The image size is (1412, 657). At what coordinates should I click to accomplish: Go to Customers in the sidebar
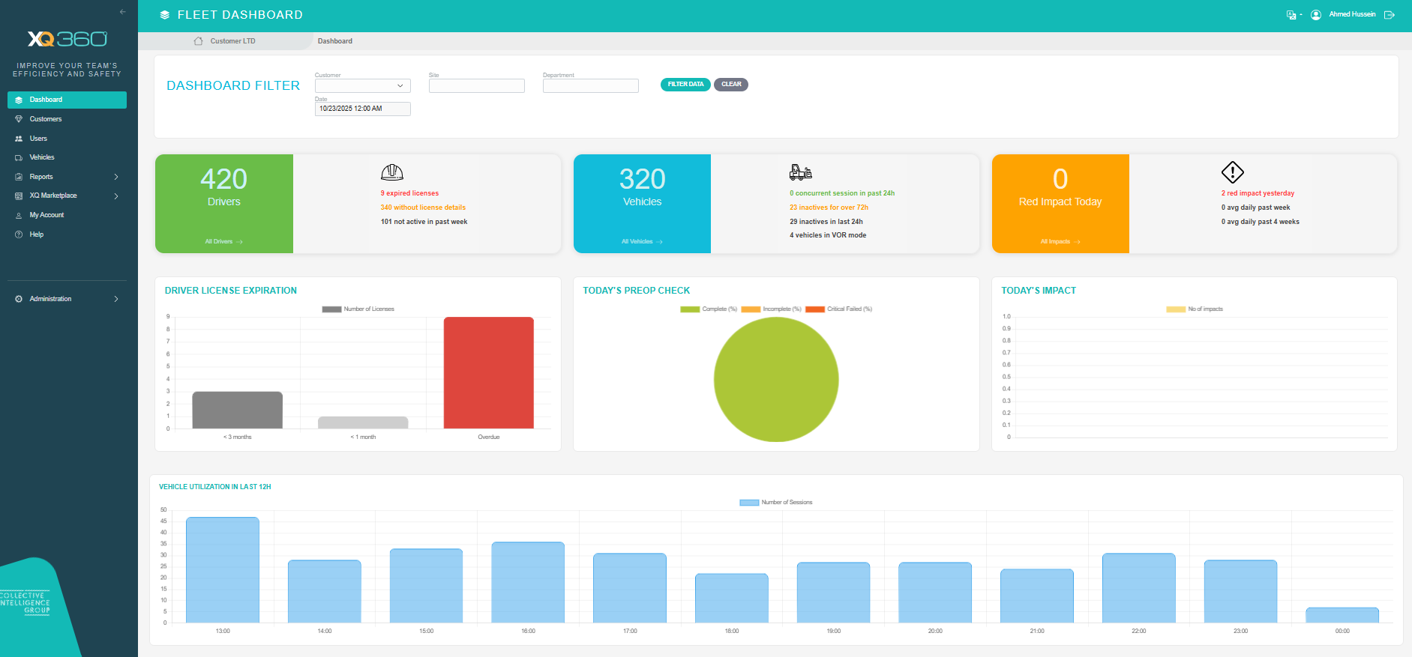[x=46, y=119]
